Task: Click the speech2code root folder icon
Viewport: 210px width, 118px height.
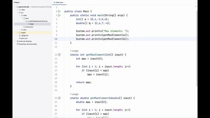Action: [17, 7]
